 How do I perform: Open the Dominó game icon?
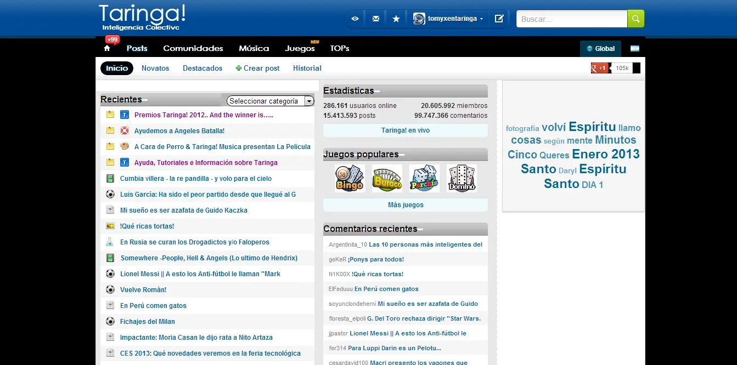[462, 178]
